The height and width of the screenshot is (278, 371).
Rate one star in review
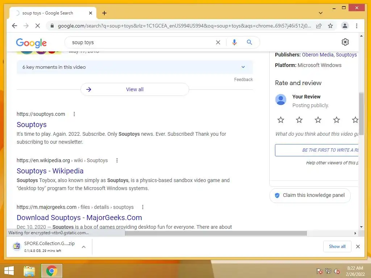pyautogui.click(x=281, y=120)
